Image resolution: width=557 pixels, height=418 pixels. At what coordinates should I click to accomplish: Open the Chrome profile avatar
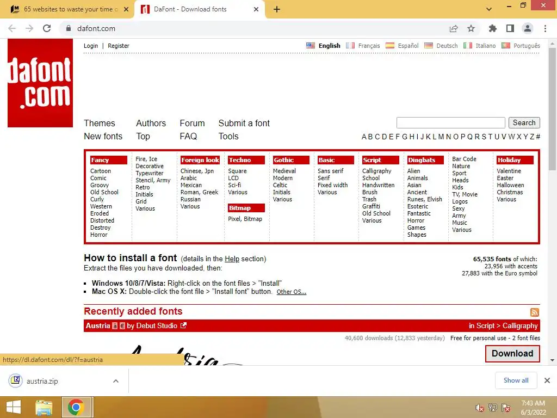point(528,28)
